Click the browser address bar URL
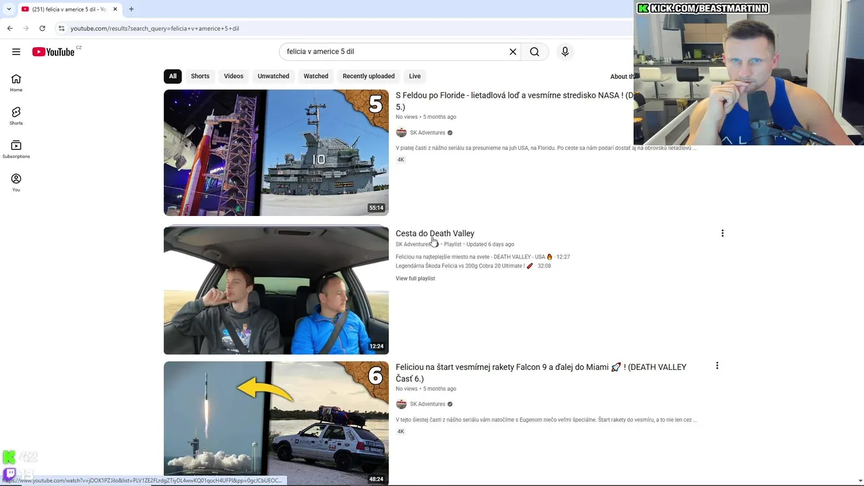864x486 pixels. [155, 28]
